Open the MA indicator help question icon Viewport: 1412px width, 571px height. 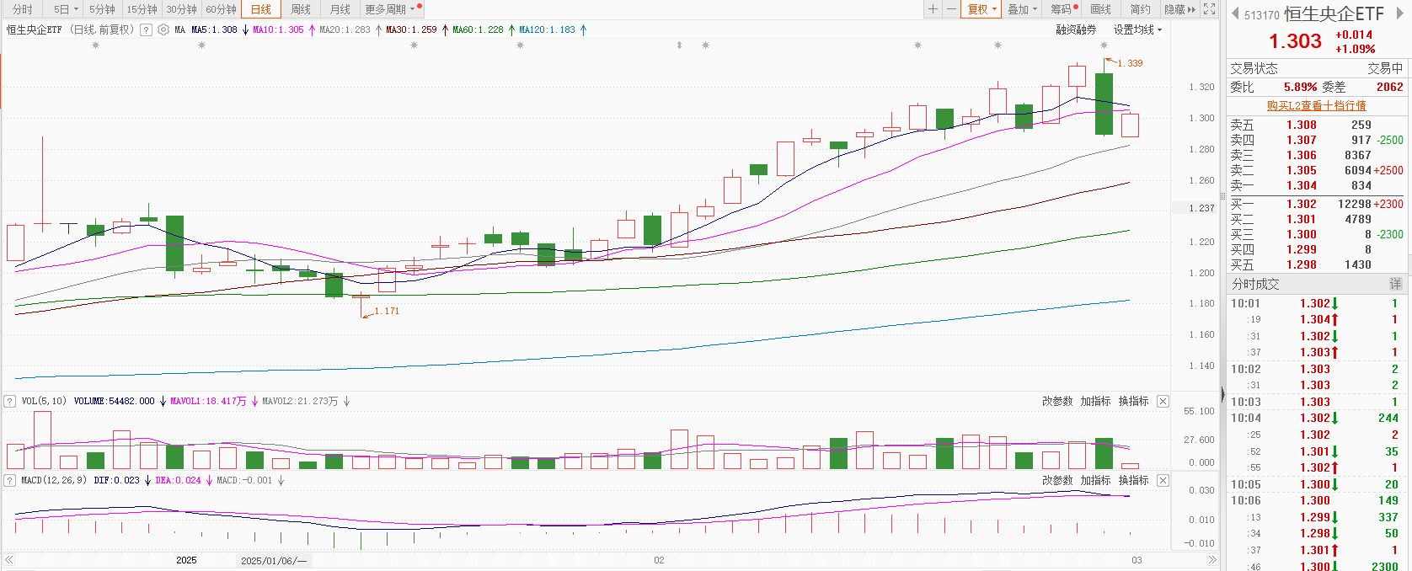click(x=146, y=29)
